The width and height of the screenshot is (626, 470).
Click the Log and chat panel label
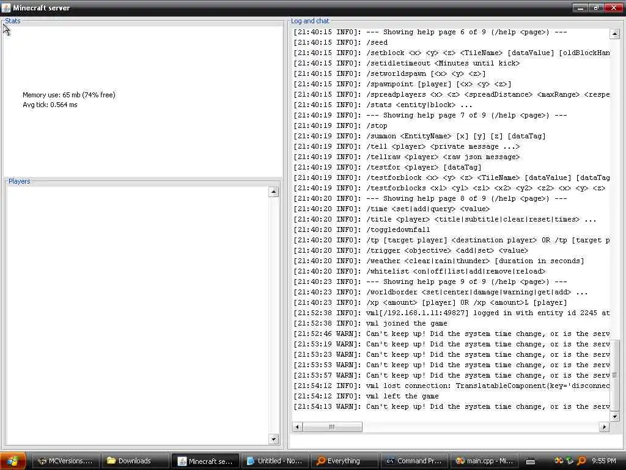tap(310, 21)
